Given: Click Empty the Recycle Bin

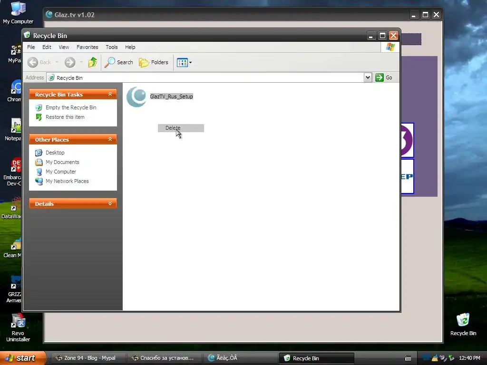Looking at the screenshot, I should (x=71, y=107).
